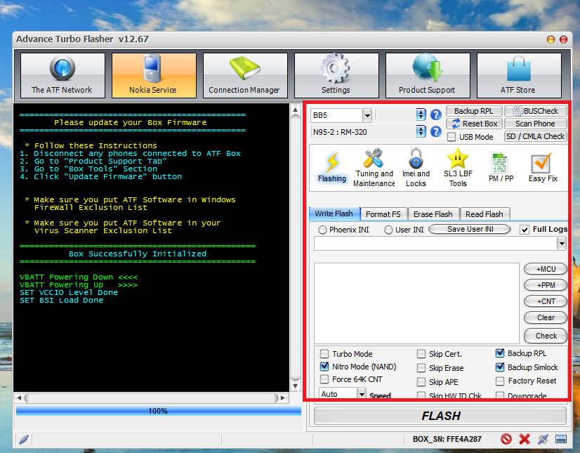Click spinner next to BB5 row

click(x=421, y=114)
